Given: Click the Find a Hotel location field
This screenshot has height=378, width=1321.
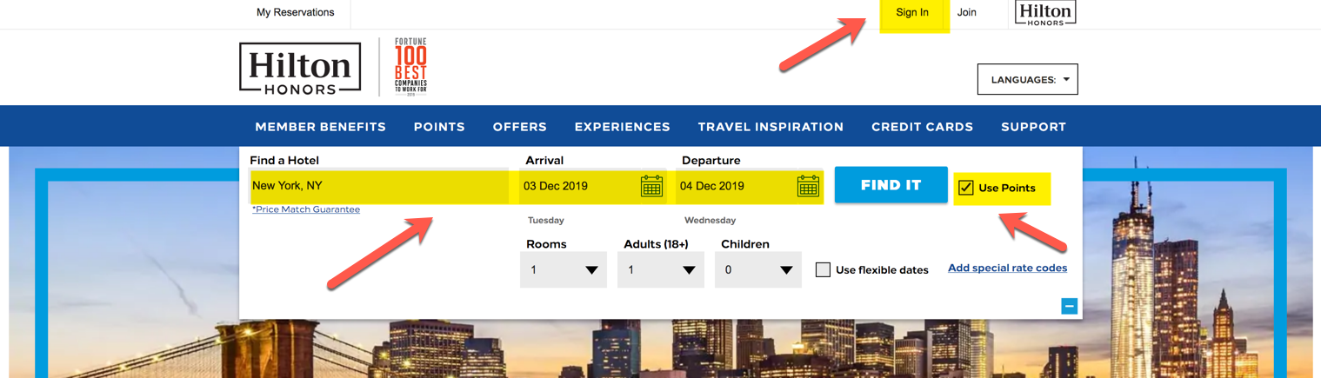Looking at the screenshot, I should pyautogui.click(x=379, y=186).
